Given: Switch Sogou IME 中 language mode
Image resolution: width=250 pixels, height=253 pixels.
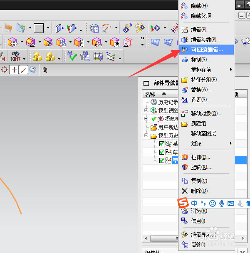Looking at the screenshot, I should pos(194,203).
